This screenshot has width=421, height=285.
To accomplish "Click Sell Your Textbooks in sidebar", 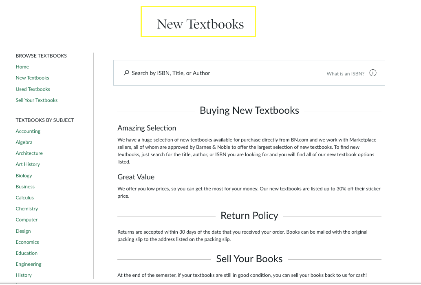I will [36, 100].
